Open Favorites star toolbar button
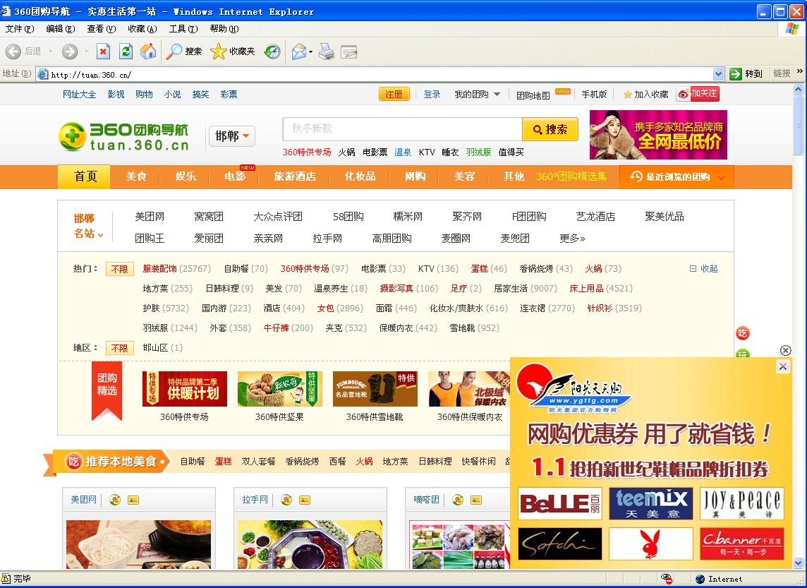The height and width of the screenshot is (588, 807). pyautogui.click(x=233, y=52)
